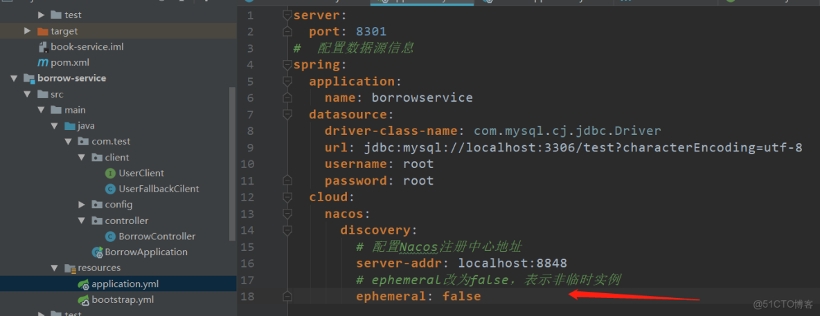
Task: Collapse the main folder arrow
Action: point(41,110)
